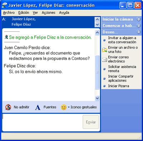Click the No admitir label
The width and height of the screenshot is (143, 141).
pos(21,107)
